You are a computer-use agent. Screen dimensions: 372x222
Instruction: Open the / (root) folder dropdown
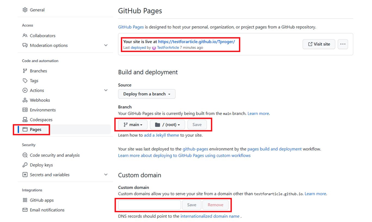click(x=167, y=124)
